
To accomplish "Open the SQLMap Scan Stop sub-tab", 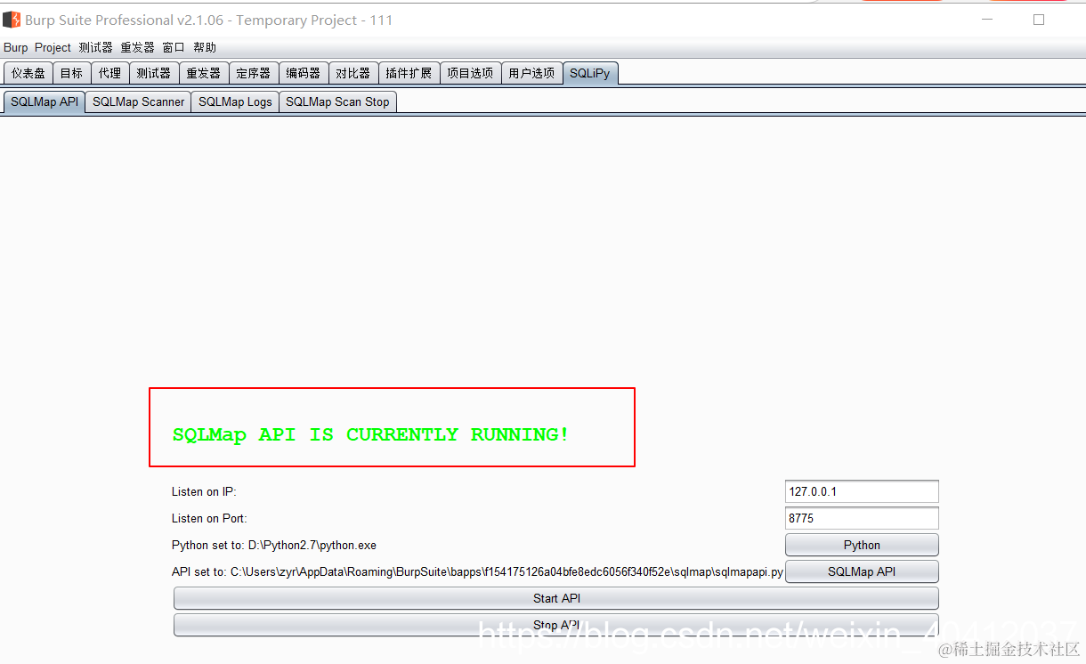I will click(337, 101).
